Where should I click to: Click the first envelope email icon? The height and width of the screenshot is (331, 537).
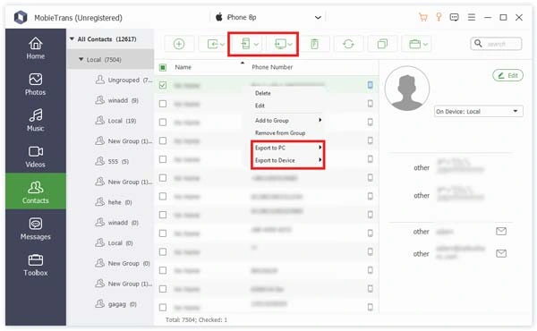point(501,232)
